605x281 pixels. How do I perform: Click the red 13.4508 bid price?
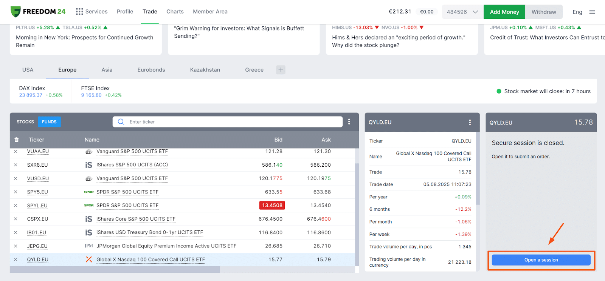(x=272, y=206)
